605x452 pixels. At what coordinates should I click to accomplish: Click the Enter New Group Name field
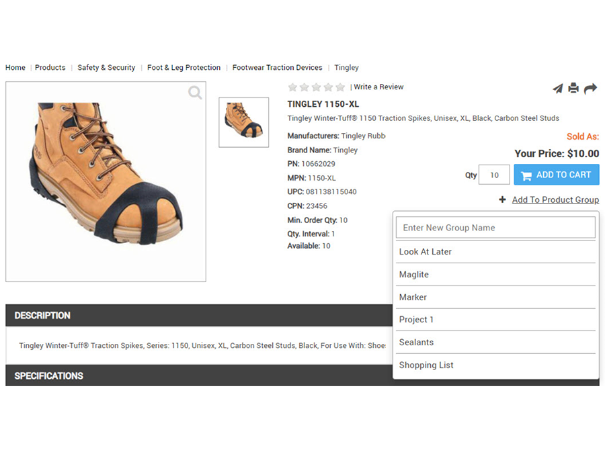[x=495, y=228]
